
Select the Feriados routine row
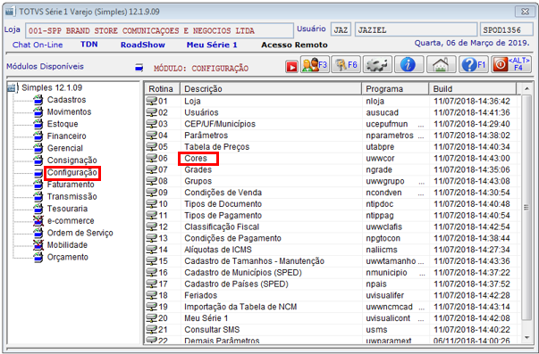click(332, 295)
